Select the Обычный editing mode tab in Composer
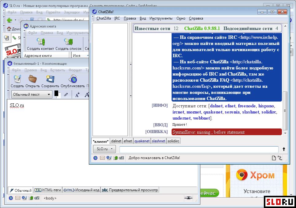This screenshot has width=296, height=208. (x=21, y=190)
